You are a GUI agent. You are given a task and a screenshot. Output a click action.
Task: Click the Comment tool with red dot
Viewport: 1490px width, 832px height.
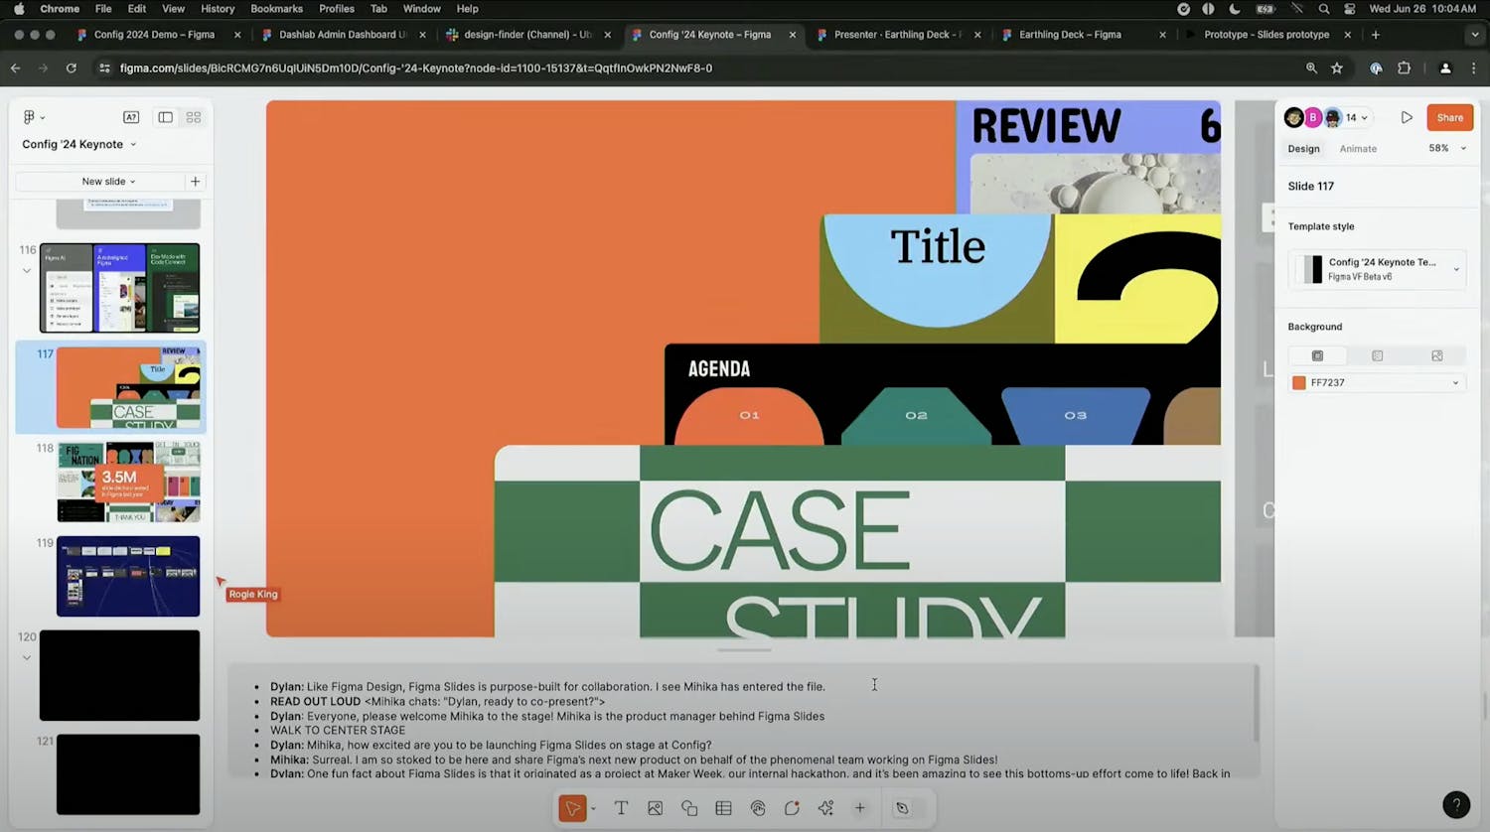point(792,808)
